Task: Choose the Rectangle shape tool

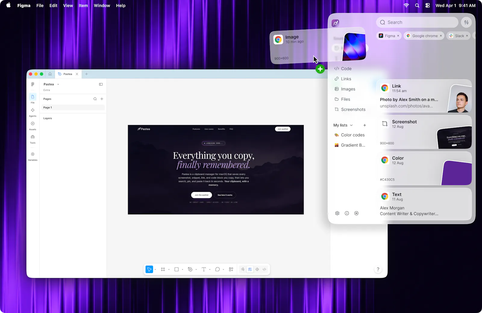Action: pos(177,269)
